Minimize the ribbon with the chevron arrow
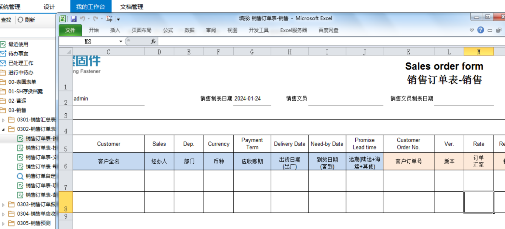The height and width of the screenshot is (229, 505). [x=472, y=30]
